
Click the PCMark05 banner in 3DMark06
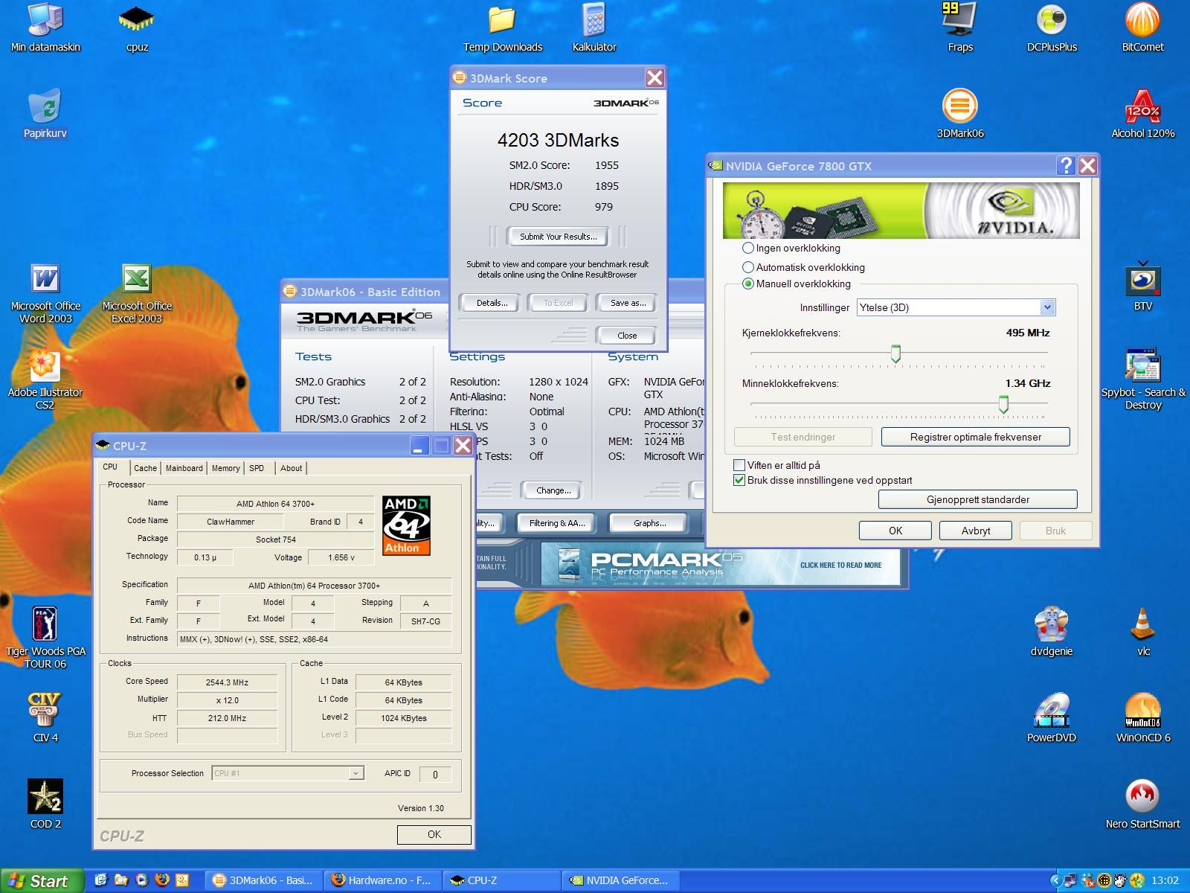tap(721, 565)
